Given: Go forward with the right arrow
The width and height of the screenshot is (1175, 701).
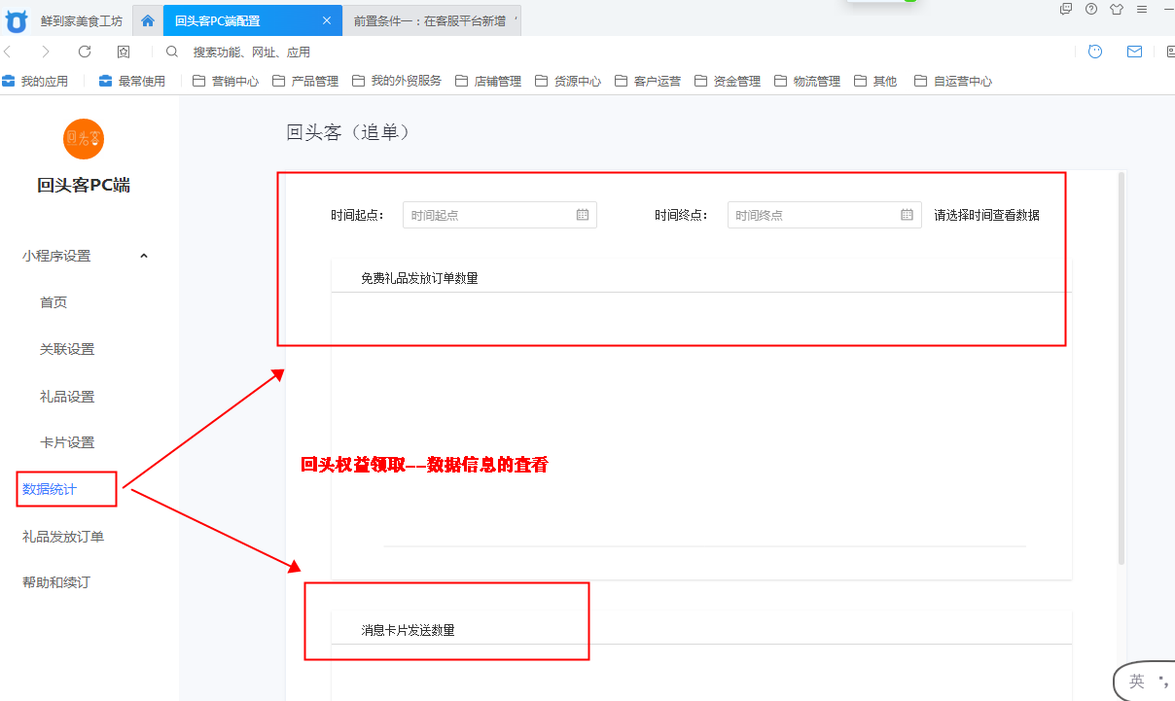Looking at the screenshot, I should [x=46, y=52].
